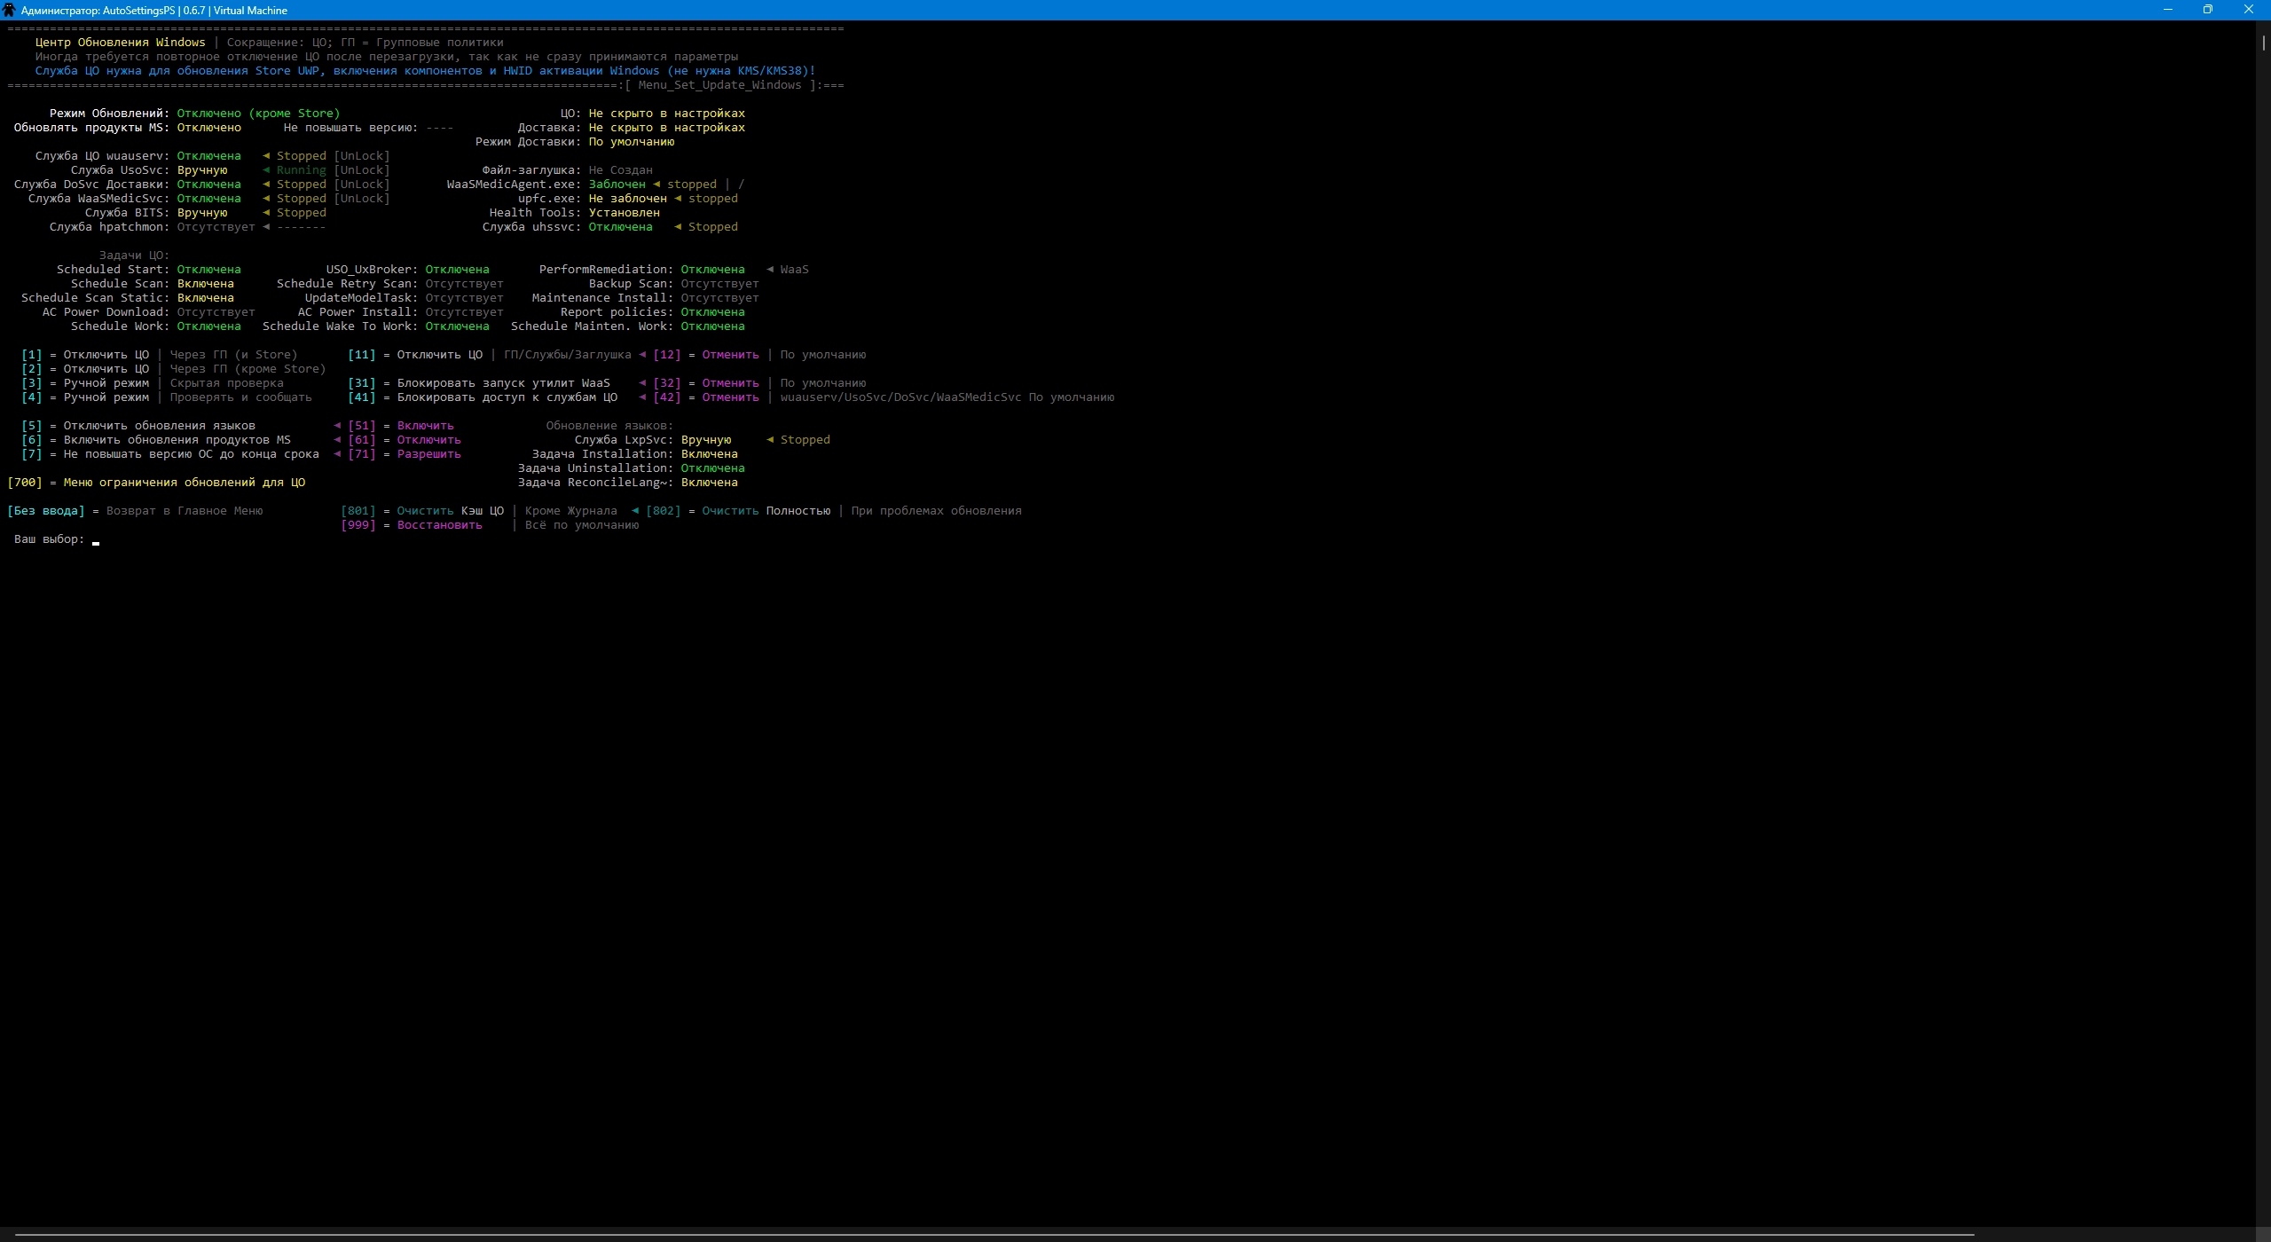Click option [51] Включить
The height and width of the screenshot is (1242, 2271).
pyautogui.click(x=401, y=426)
